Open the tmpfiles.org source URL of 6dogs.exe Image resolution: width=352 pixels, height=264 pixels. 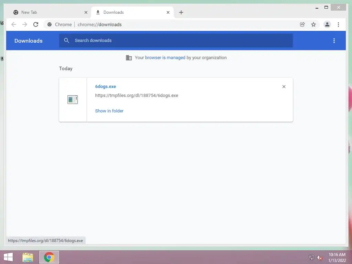[x=136, y=96]
